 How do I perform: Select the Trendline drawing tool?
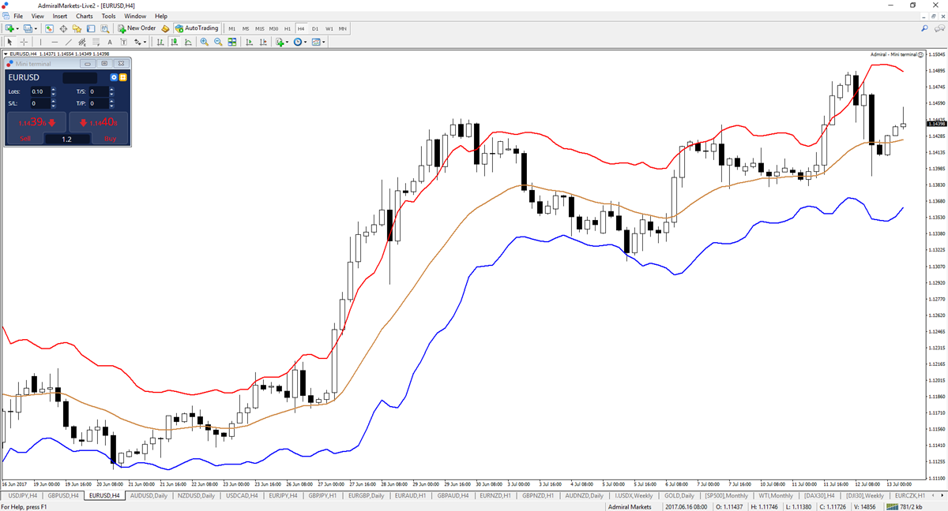(69, 42)
